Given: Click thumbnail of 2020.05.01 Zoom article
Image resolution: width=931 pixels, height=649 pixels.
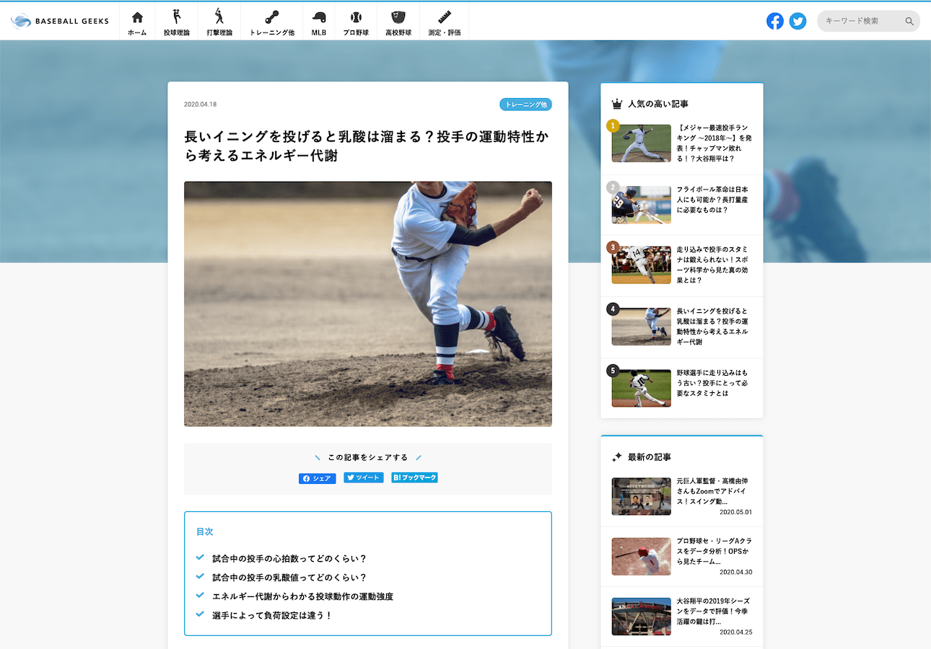Looking at the screenshot, I should (642, 496).
